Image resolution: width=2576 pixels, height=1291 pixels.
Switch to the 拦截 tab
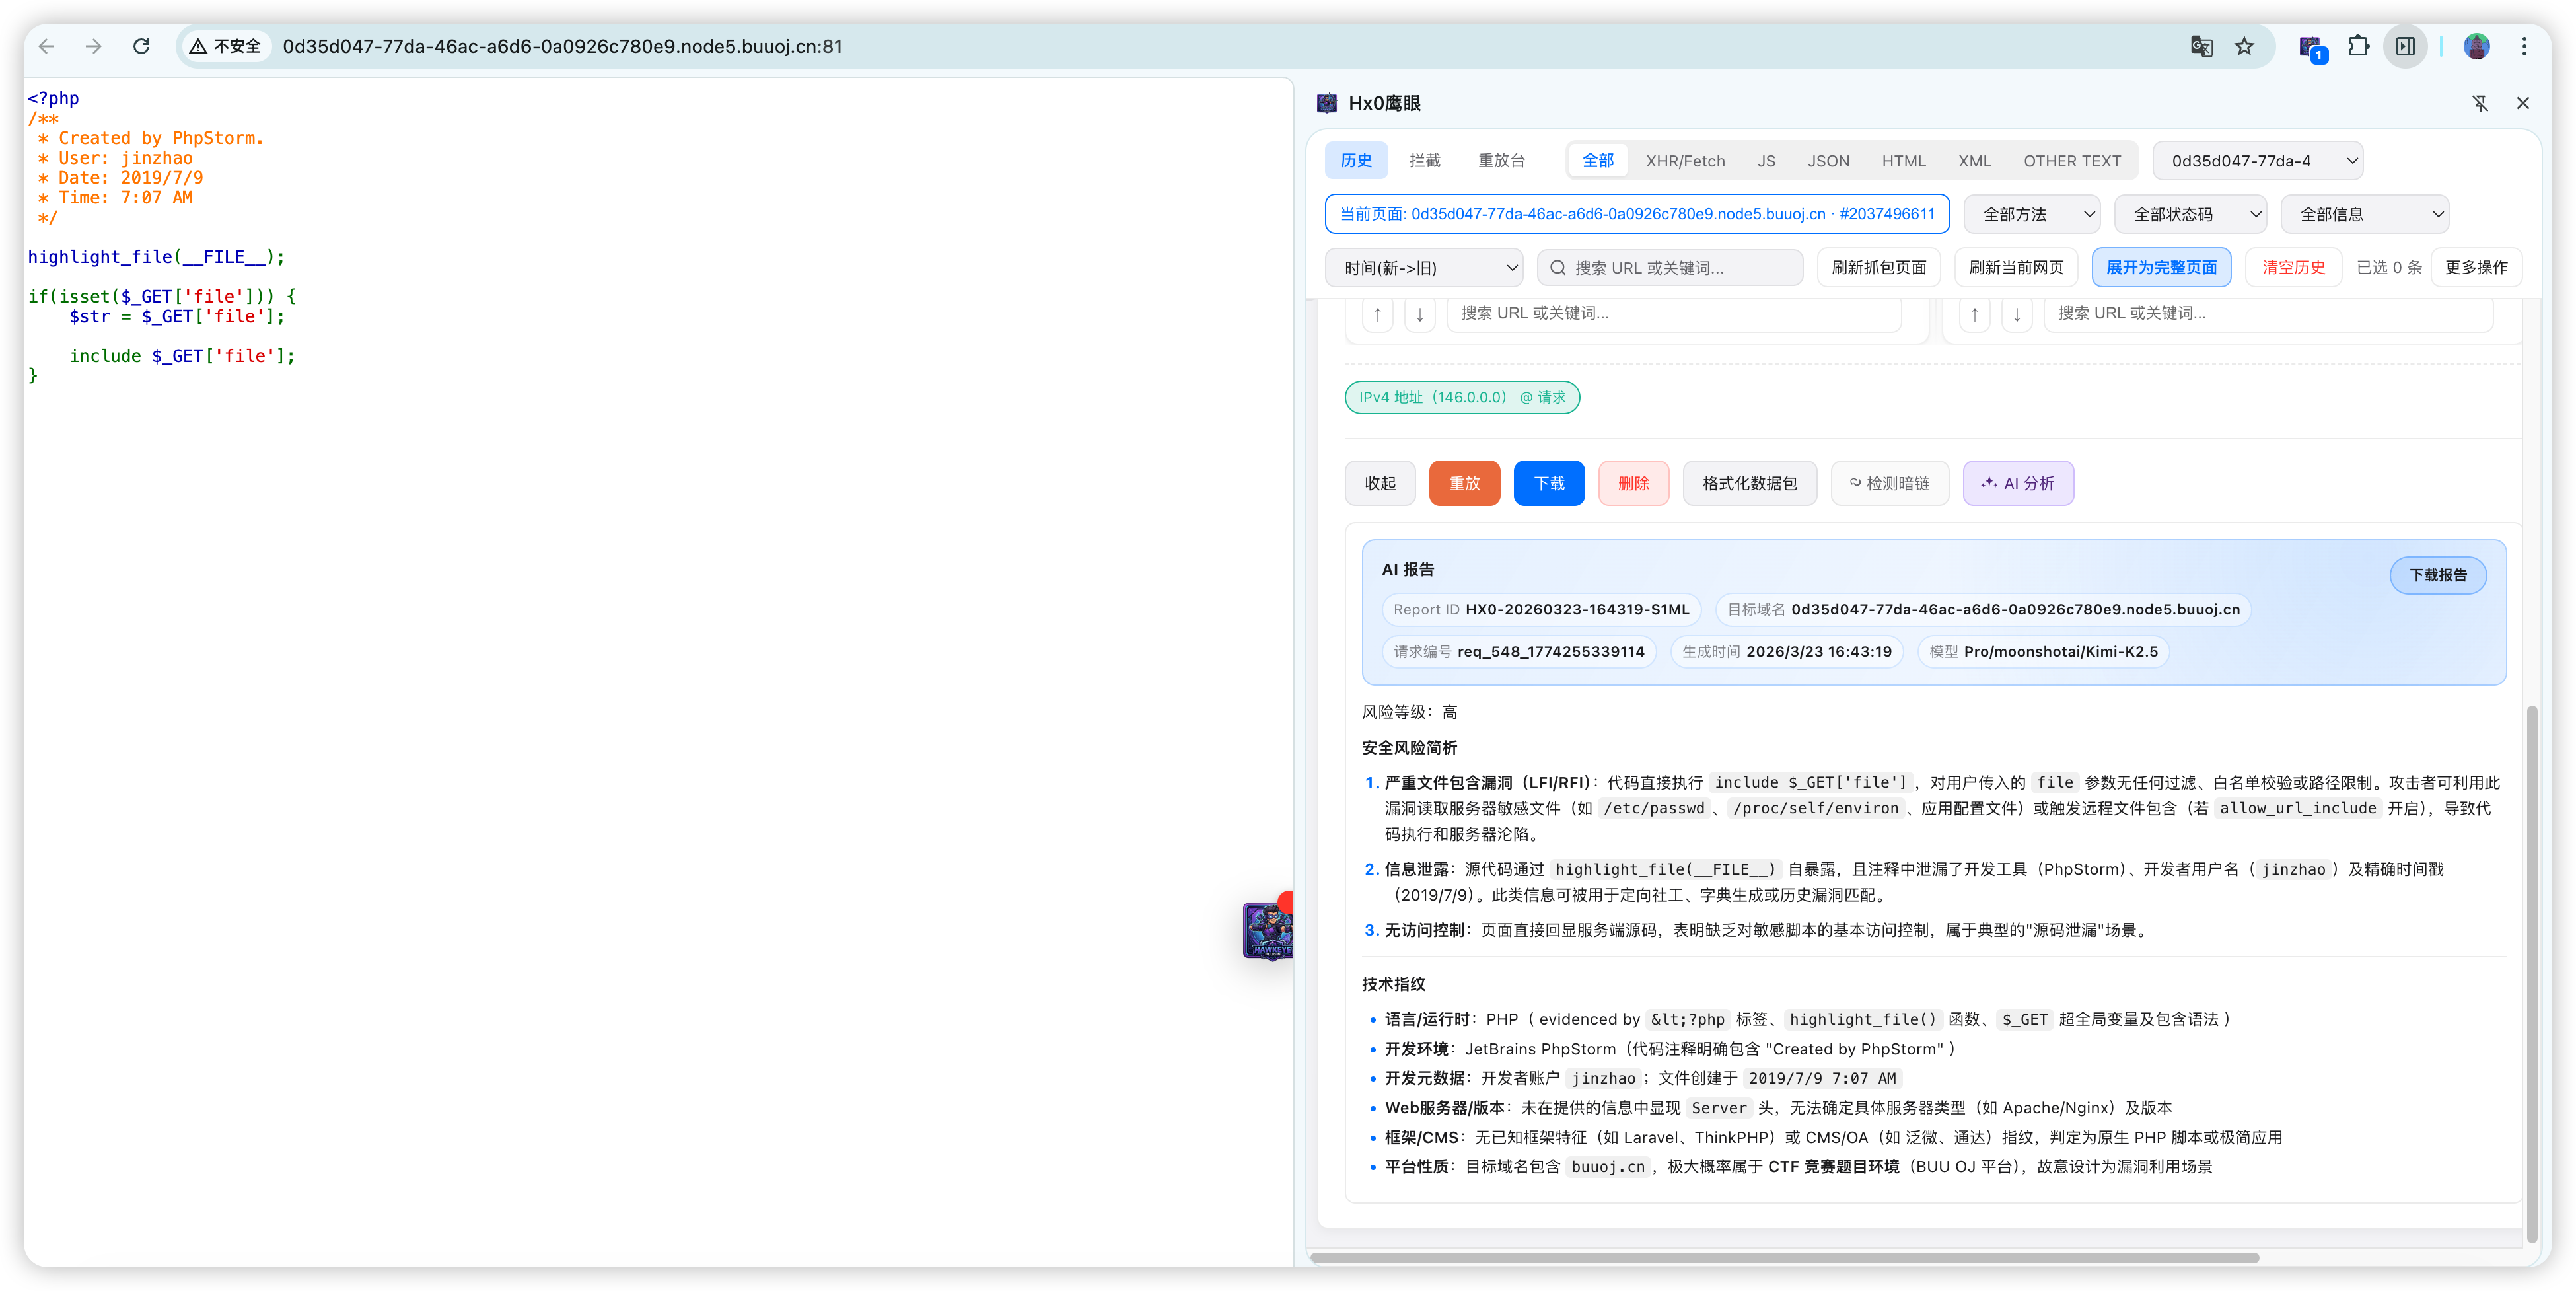pos(1424,160)
